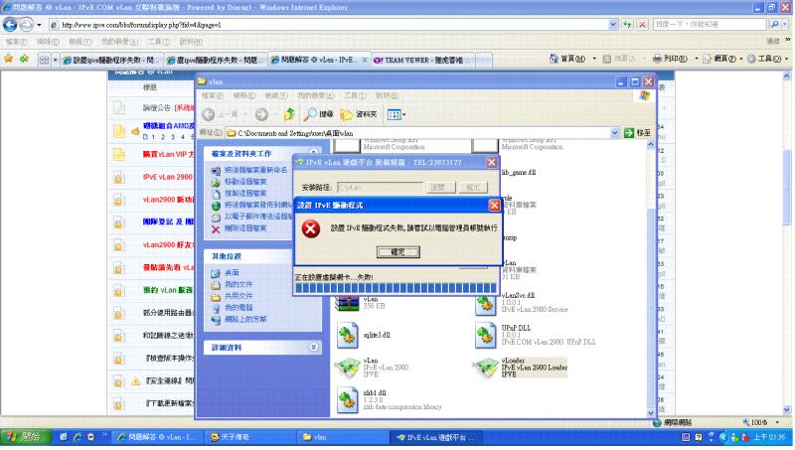The width and height of the screenshot is (795, 450).
Task: Open 桌面 in the Other Places panel
Action: tap(232, 272)
